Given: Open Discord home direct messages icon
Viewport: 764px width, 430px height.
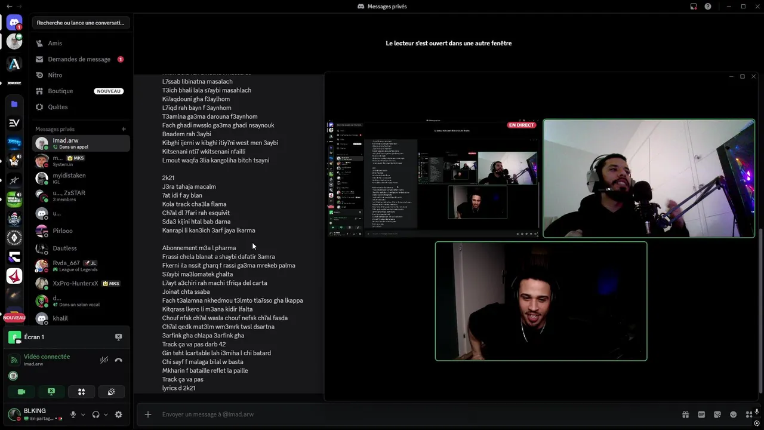Looking at the screenshot, I should [x=14, y=23].
